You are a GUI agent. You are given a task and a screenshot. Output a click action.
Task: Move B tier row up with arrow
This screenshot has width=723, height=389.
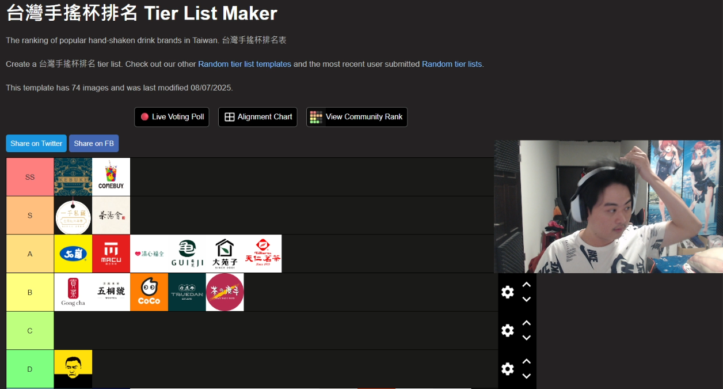[x=526, y=285]
